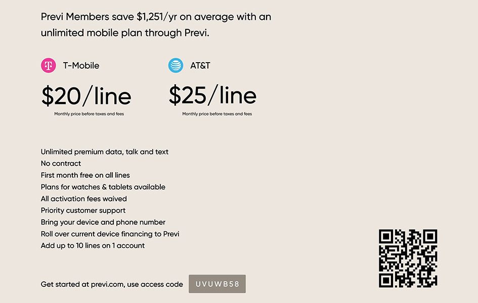Click 'Roll over current device financing to Previ'

(110, 234)
